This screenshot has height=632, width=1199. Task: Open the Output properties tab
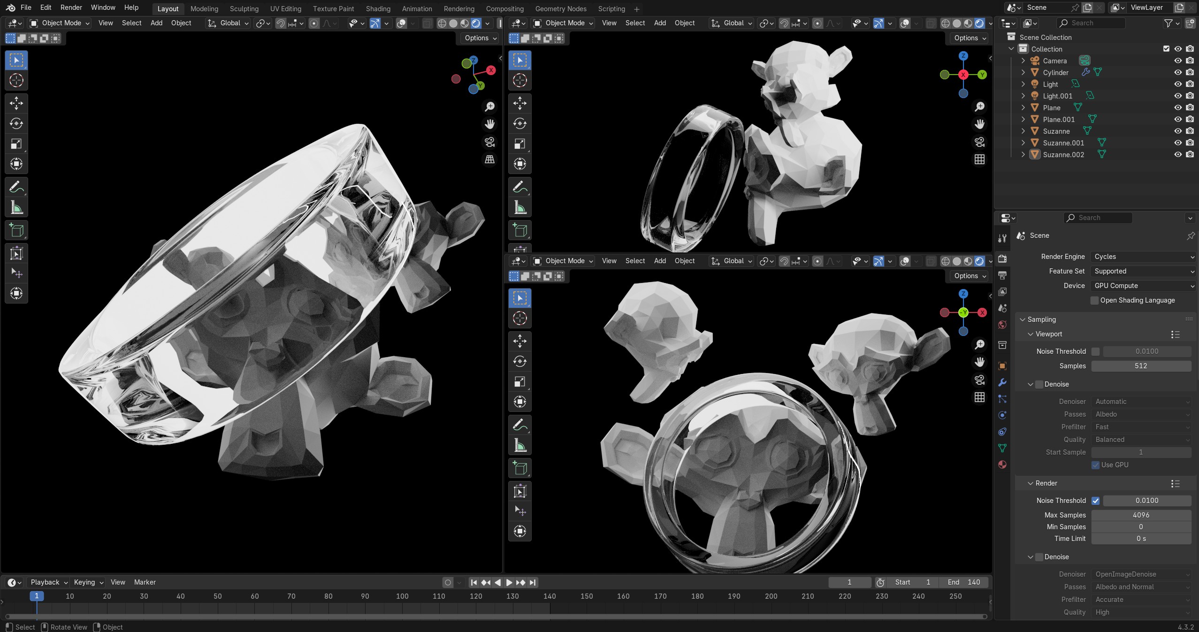pyautogui.click(x=1002, y=275)
